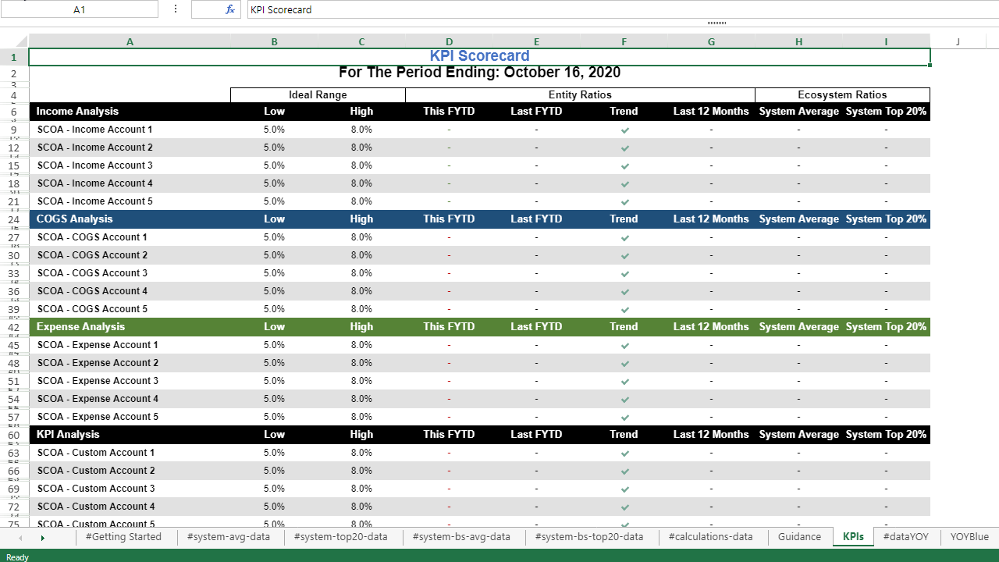Click the green trend checkmark for Income Account 1
999x562 pixels.
[624, 130]
